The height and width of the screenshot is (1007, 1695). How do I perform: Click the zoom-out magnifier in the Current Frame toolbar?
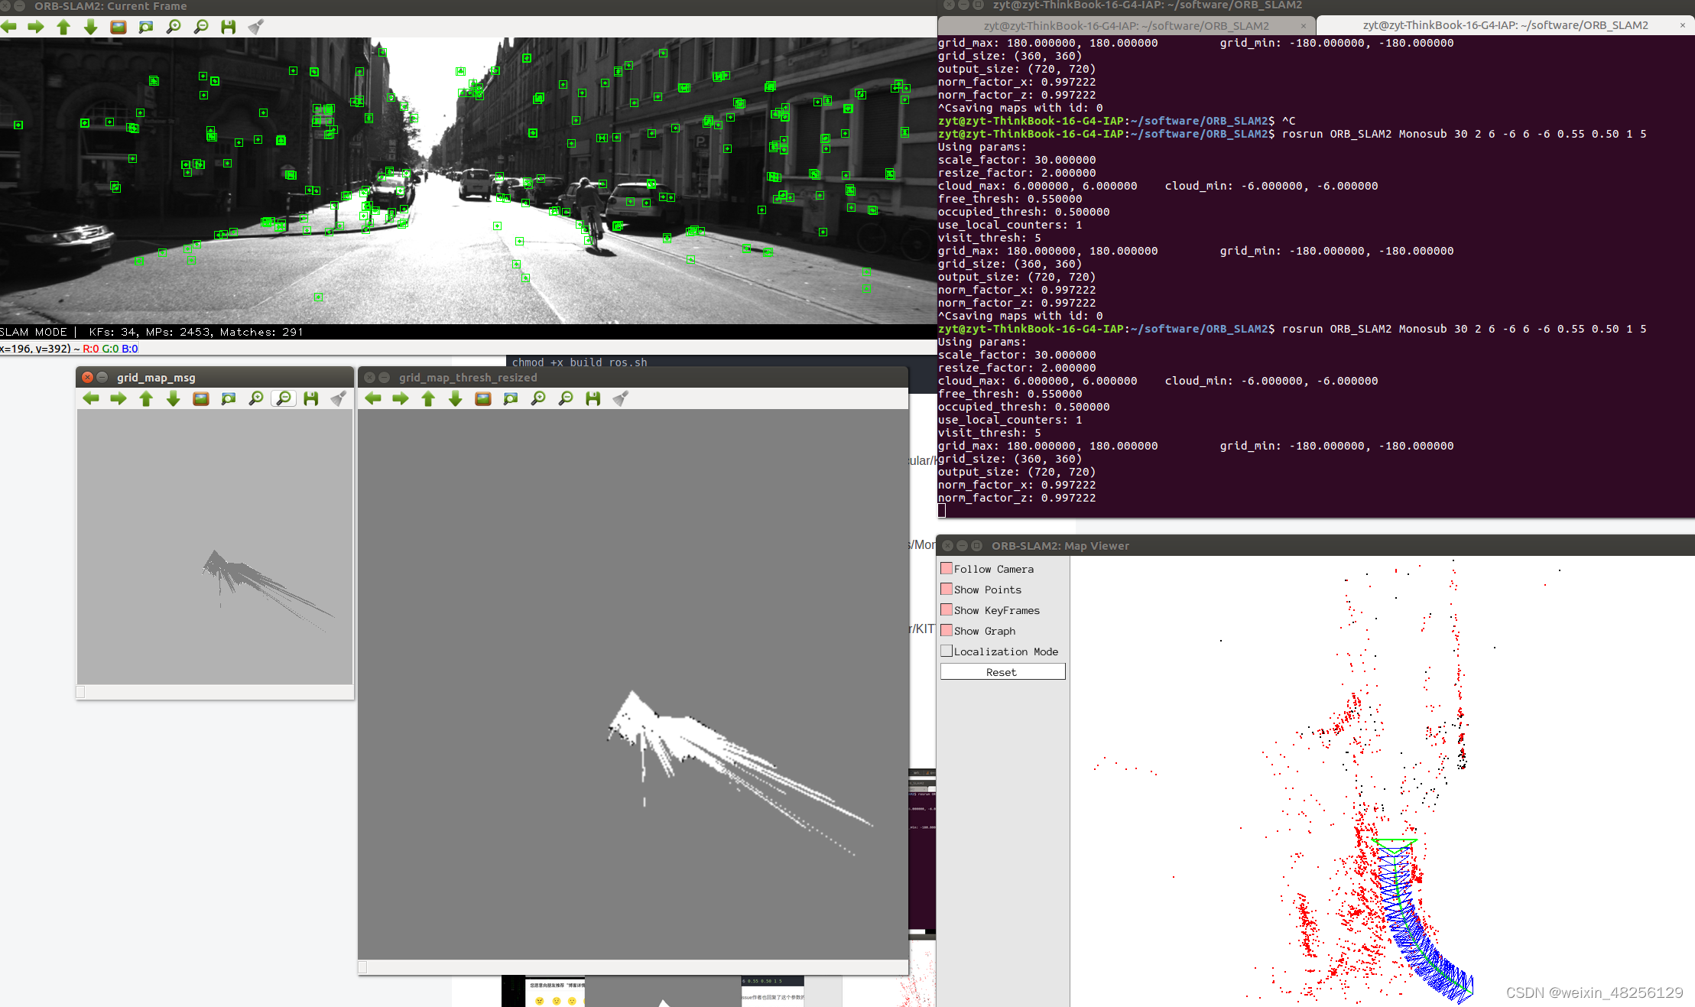(201, 27)
